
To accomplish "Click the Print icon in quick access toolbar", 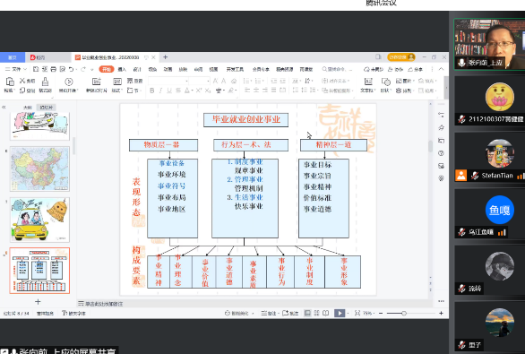I will tap(54, 69).
